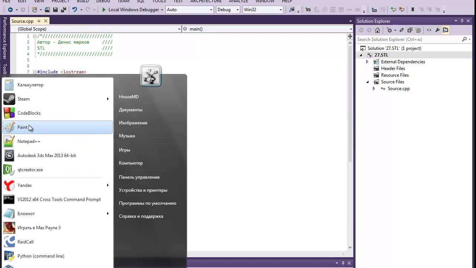Viewport: 476px width, 268px height.
Task: Click the New Project toolbar icon
Action: click(34, 10)
